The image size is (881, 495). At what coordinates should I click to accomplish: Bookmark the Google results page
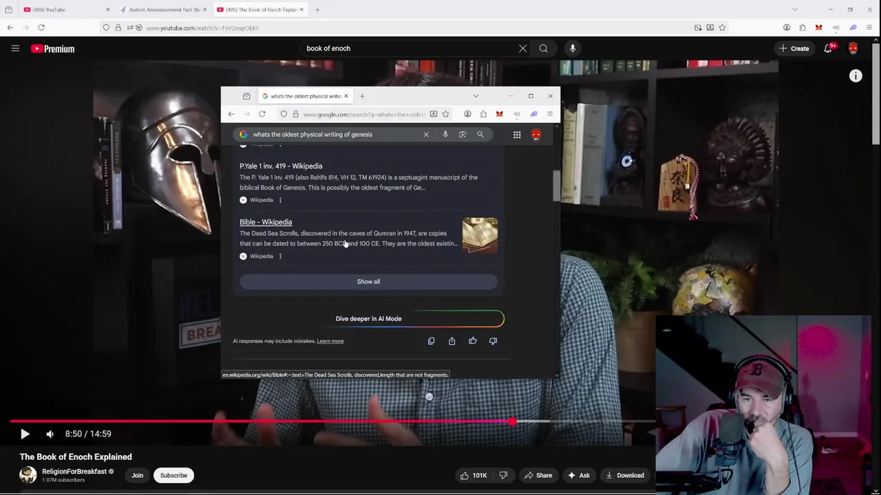pyautogui.click(x=446, y=114)
